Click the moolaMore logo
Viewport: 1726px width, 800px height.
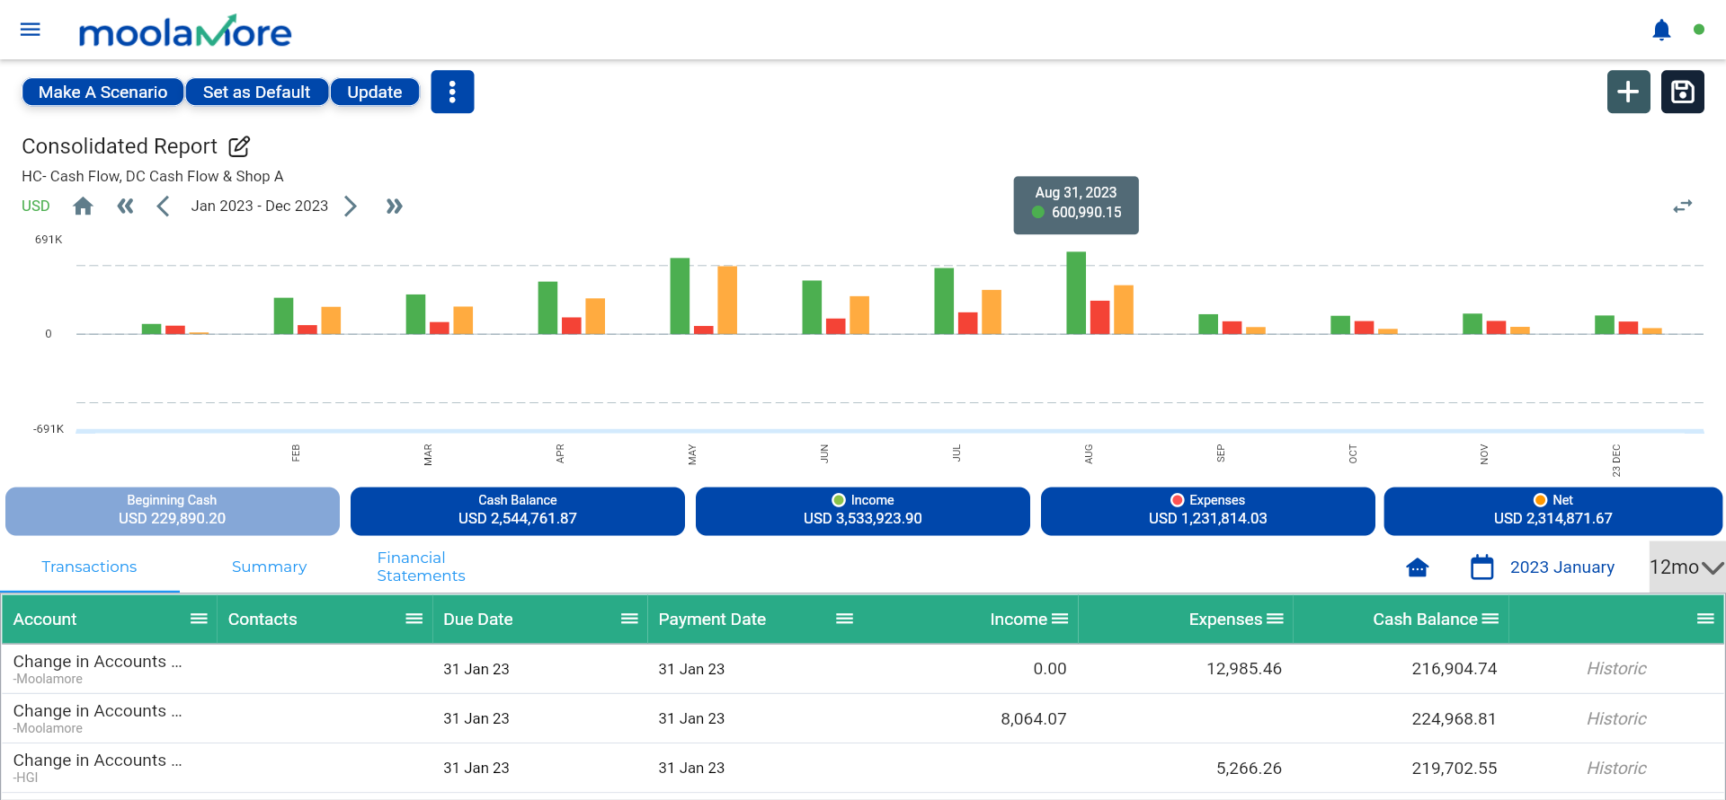point(185,31)
